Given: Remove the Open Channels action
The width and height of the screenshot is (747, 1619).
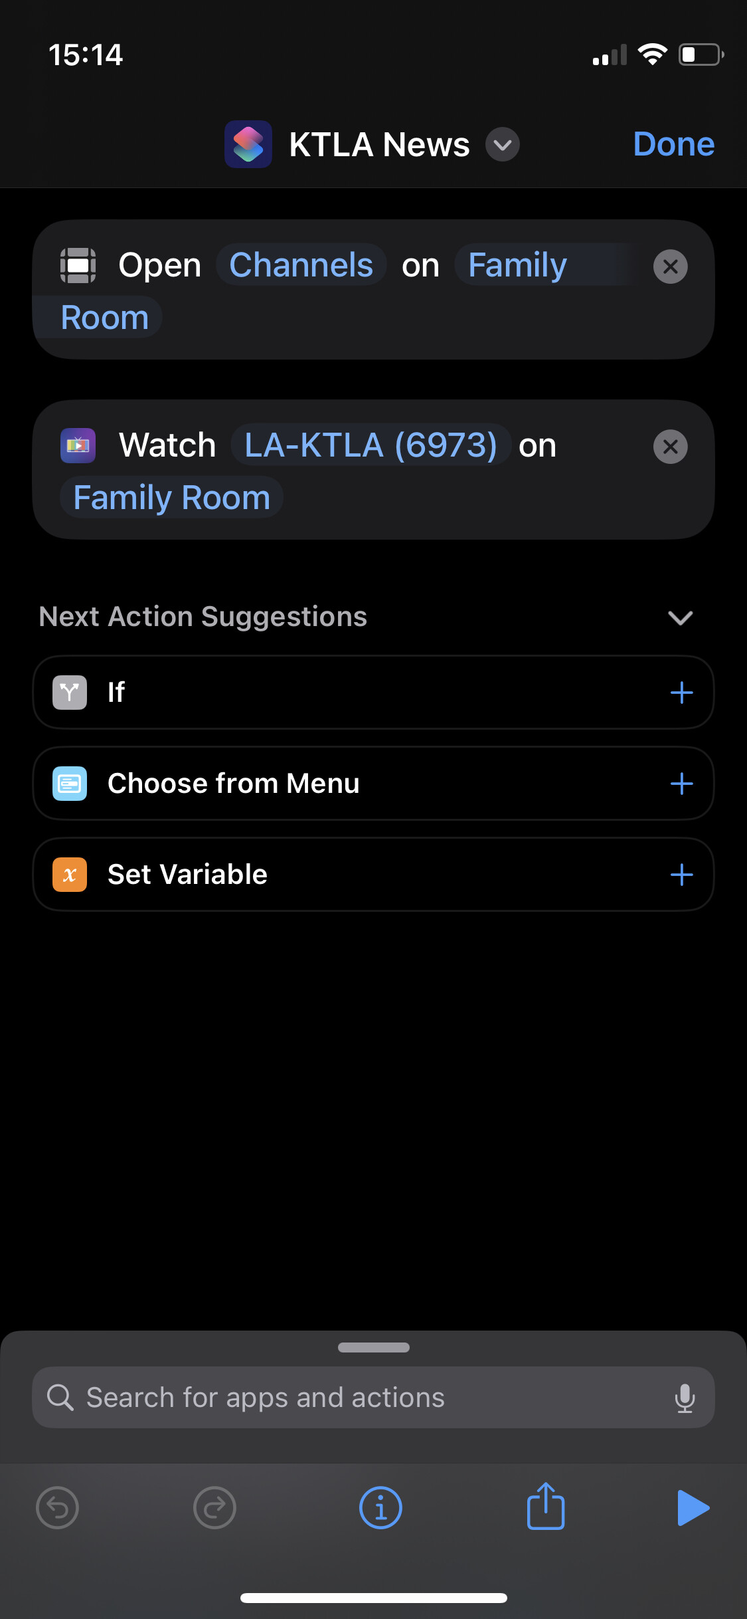Looking at the screenshot, I should tap(670, 267).
